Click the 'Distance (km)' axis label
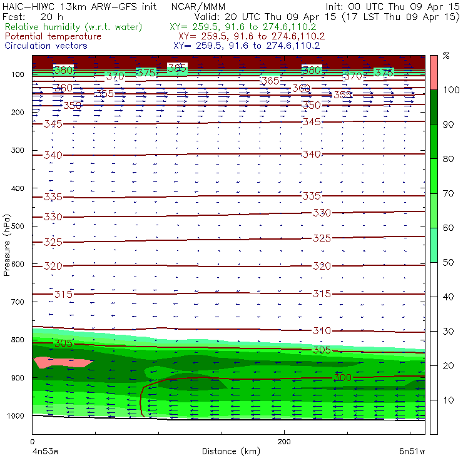The width and height of the screenshot is (463, 463). click(232, 451)
